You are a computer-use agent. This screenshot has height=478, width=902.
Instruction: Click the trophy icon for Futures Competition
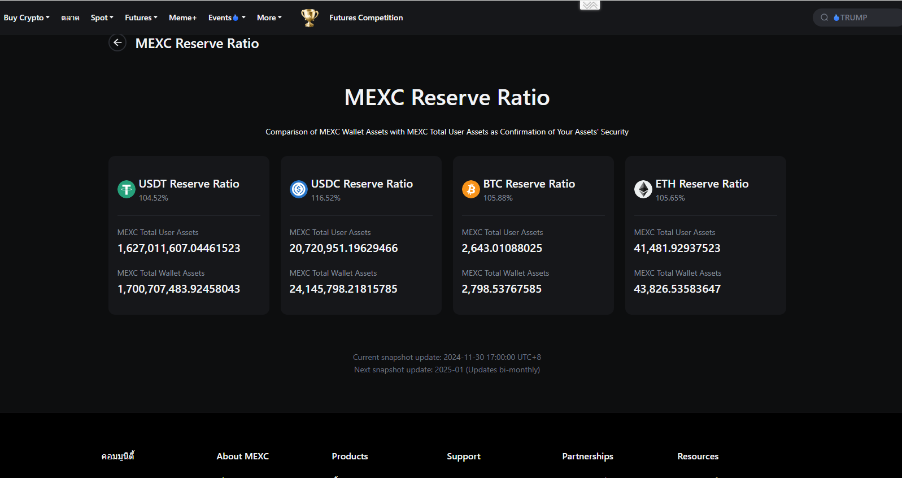click(310, 18)
